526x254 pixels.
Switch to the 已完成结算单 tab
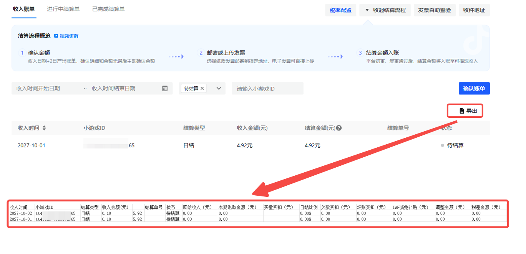(x=108, y=9)
